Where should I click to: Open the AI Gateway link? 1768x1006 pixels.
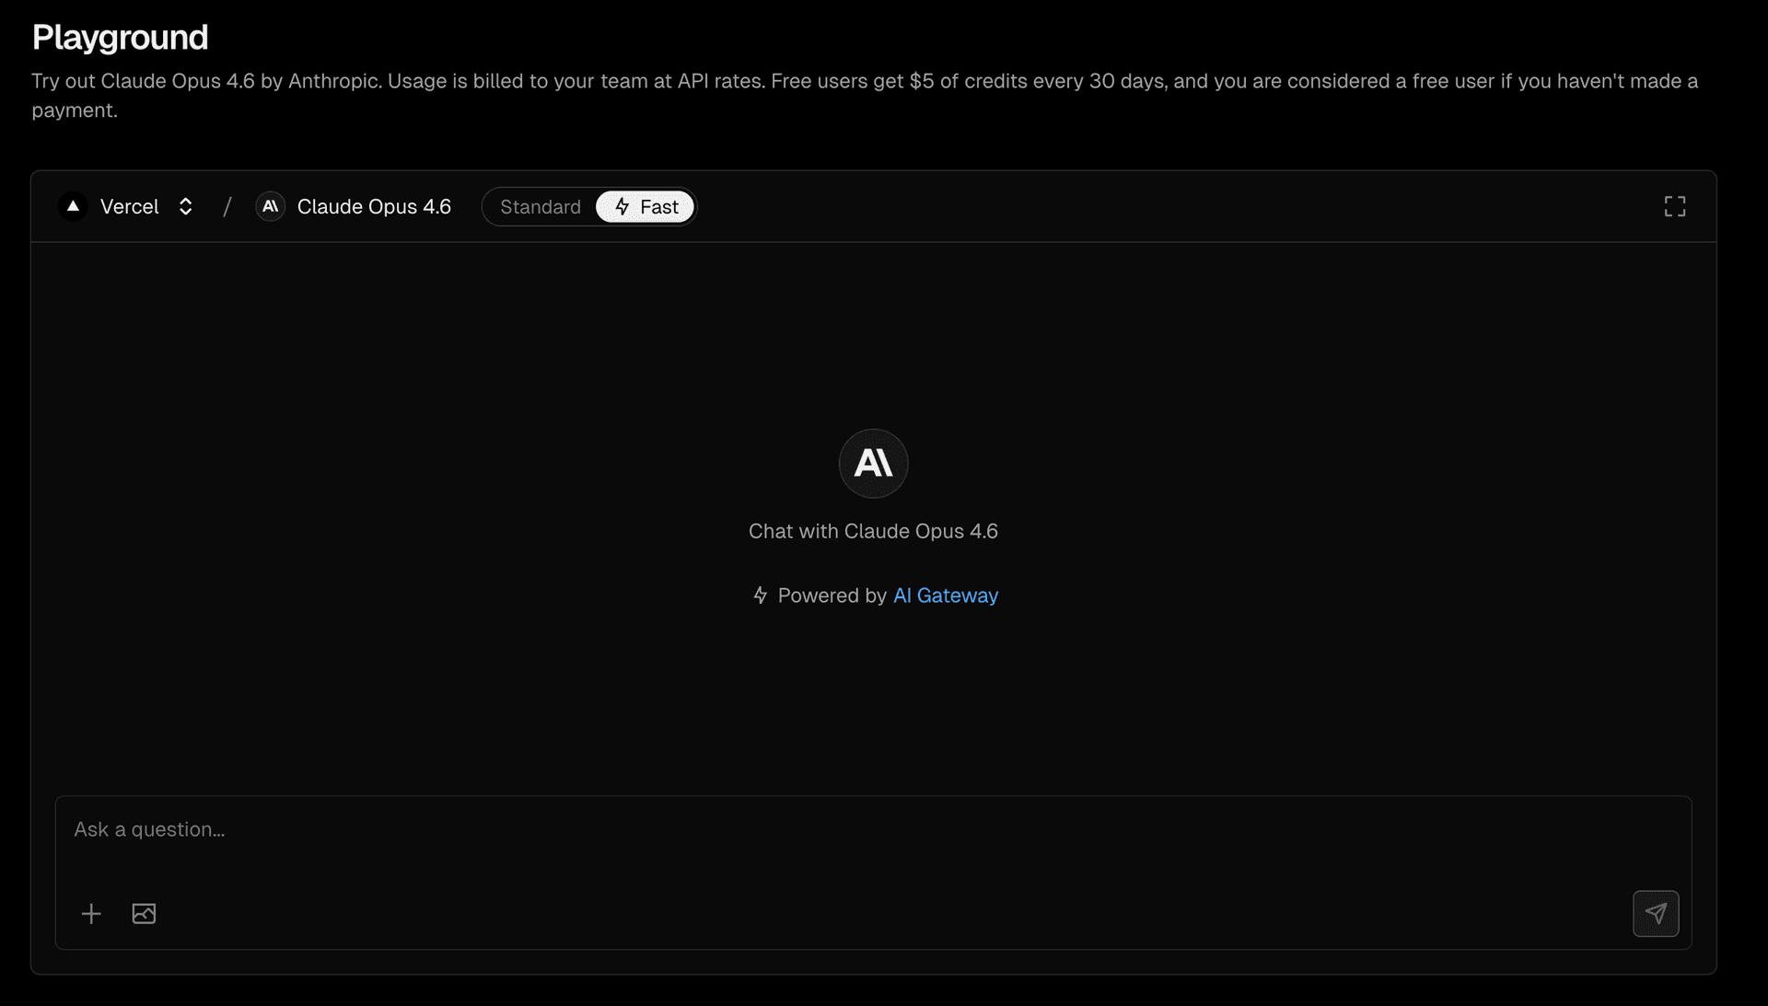coord(945,596)
